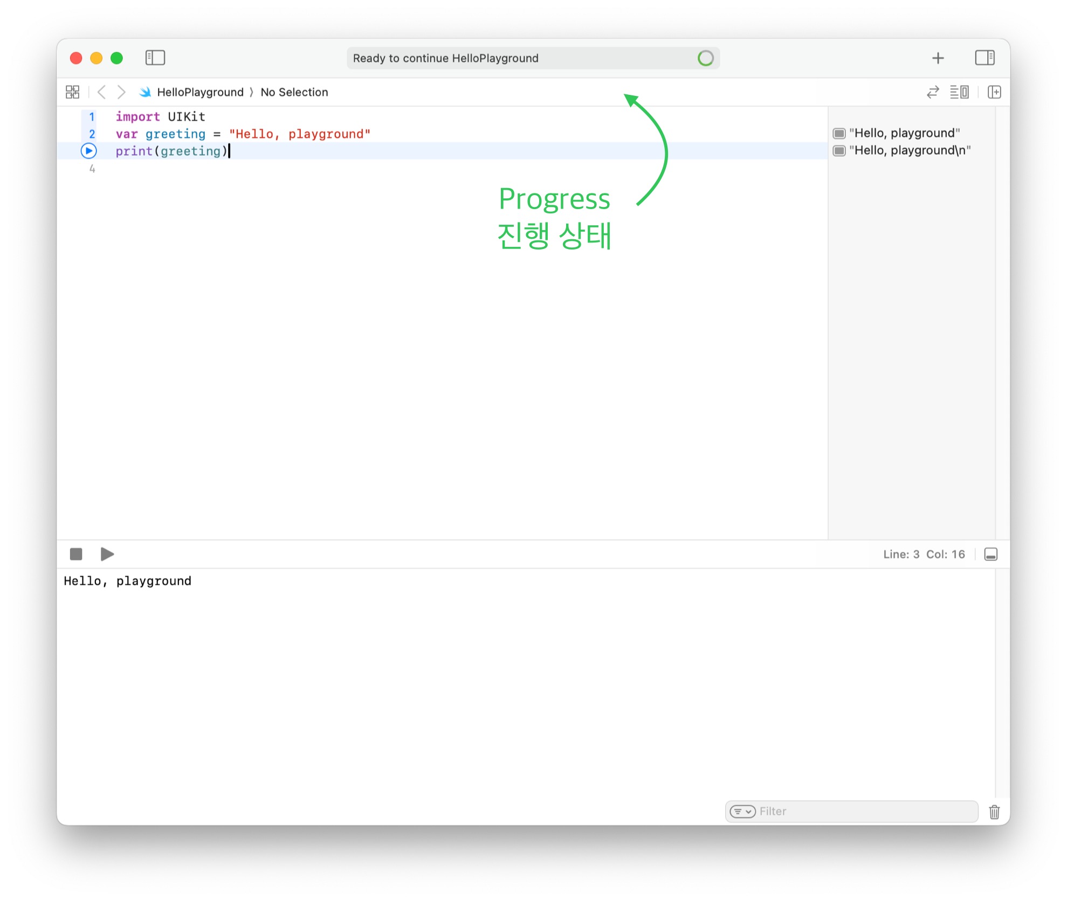
Task: Toggle the right inspector panel
Action: pos(984,58)
